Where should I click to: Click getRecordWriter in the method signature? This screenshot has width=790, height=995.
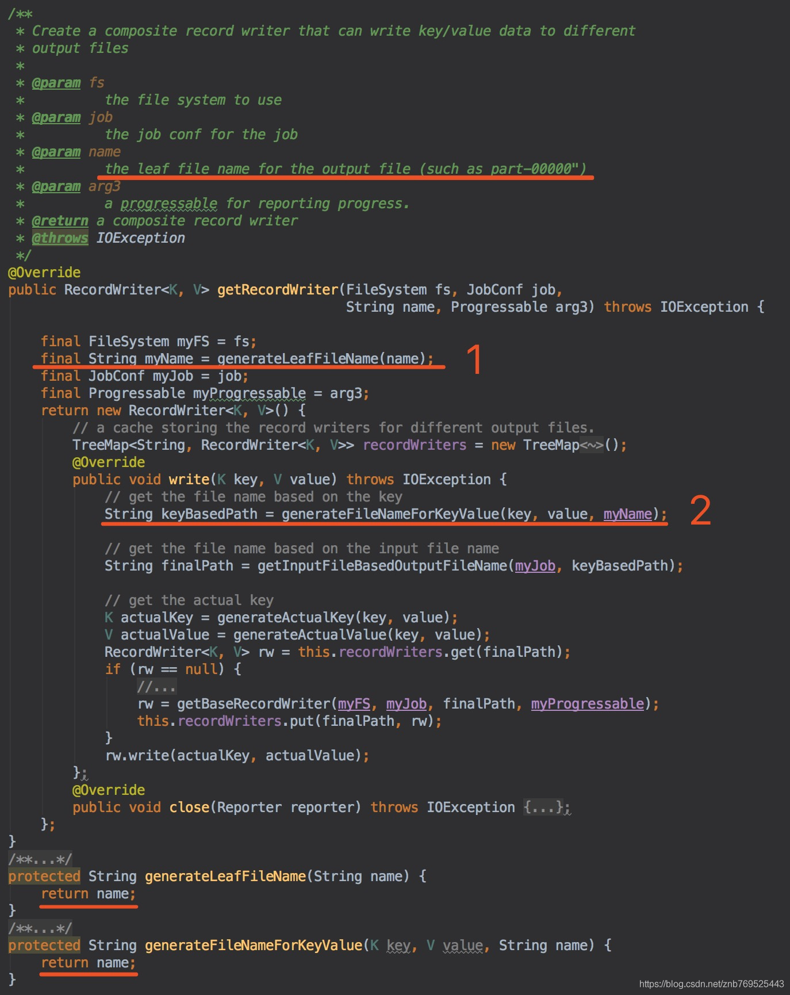point(278,290)
